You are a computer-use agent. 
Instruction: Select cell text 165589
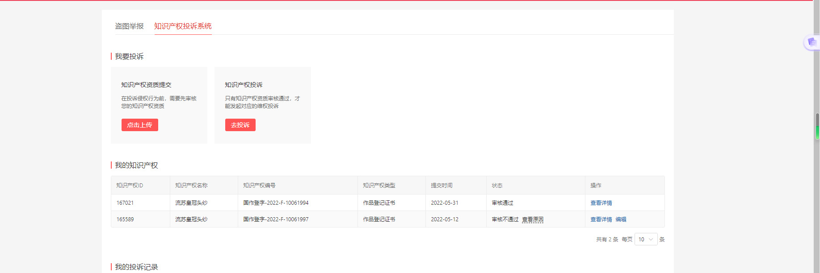(125, 219)
